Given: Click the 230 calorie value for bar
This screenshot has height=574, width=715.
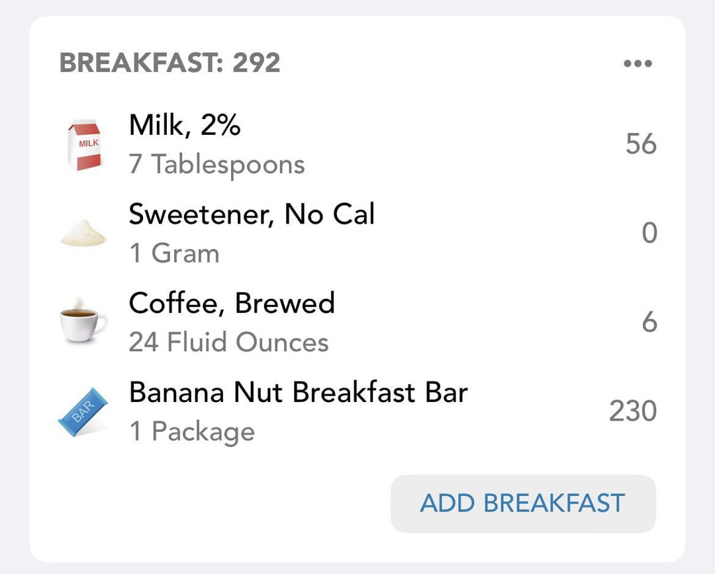Looking at the screenshot, I should point(632,411).
